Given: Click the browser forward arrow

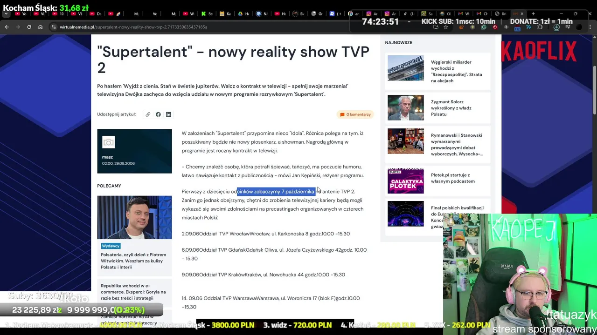Looking at the screenshot, I should [x=18, y=27].
